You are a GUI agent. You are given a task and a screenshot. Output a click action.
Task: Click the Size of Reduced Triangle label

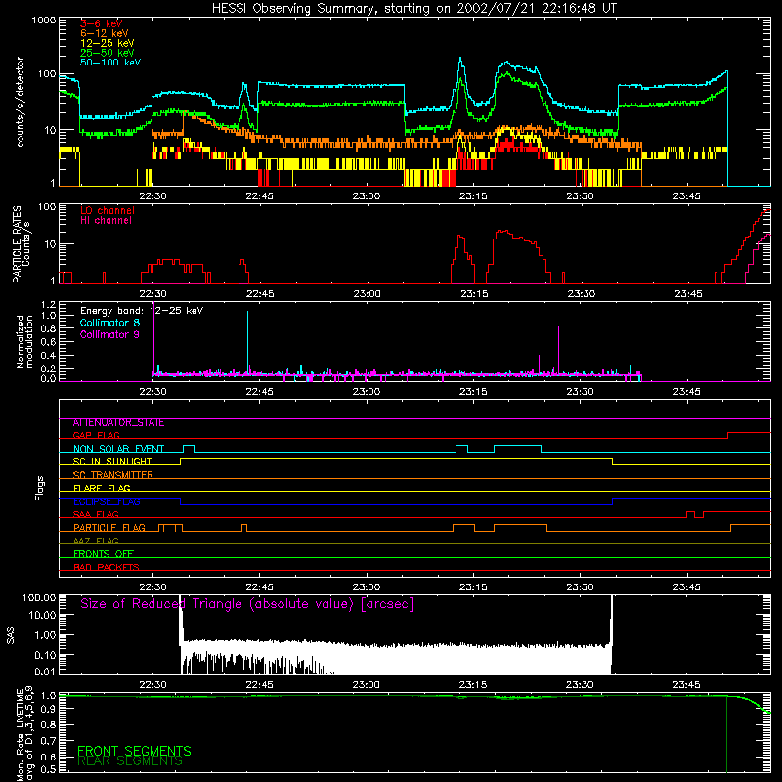(247, 604)
